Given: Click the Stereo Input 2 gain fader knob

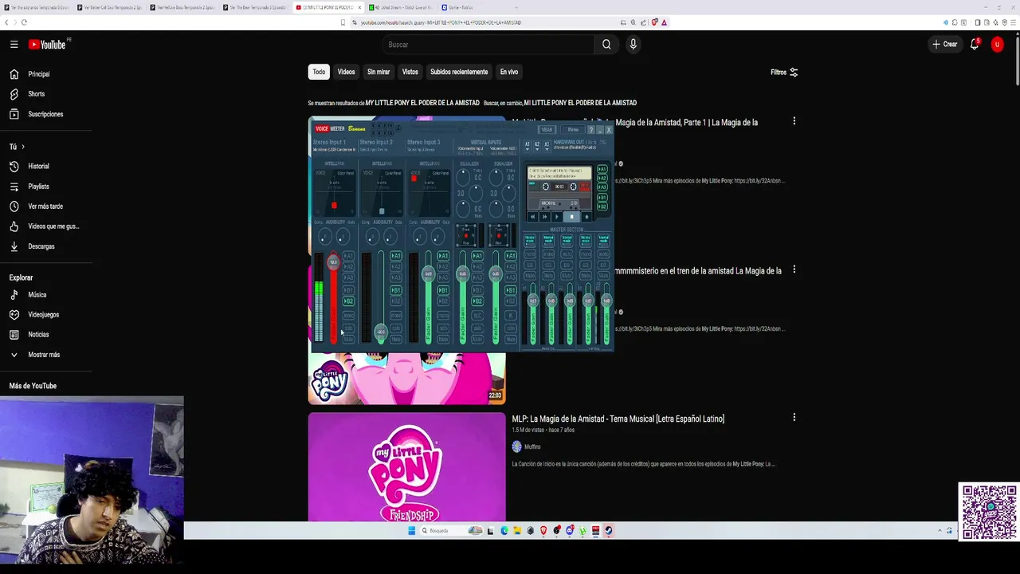Looking at the screenshot, I should [x=381, y=332].
